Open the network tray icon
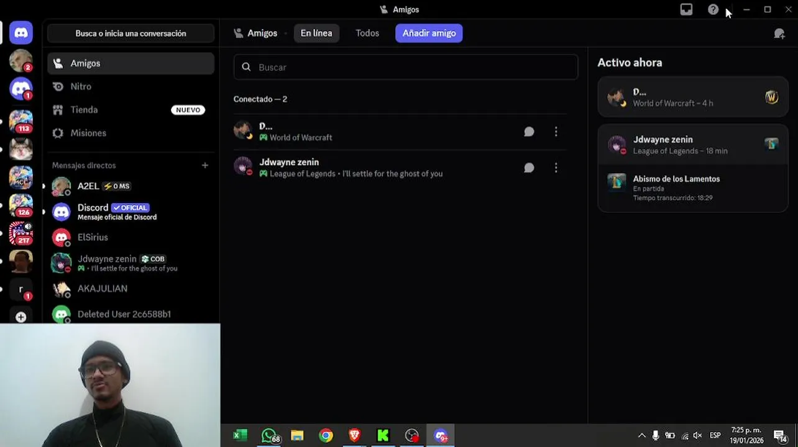 pos(685,436)
